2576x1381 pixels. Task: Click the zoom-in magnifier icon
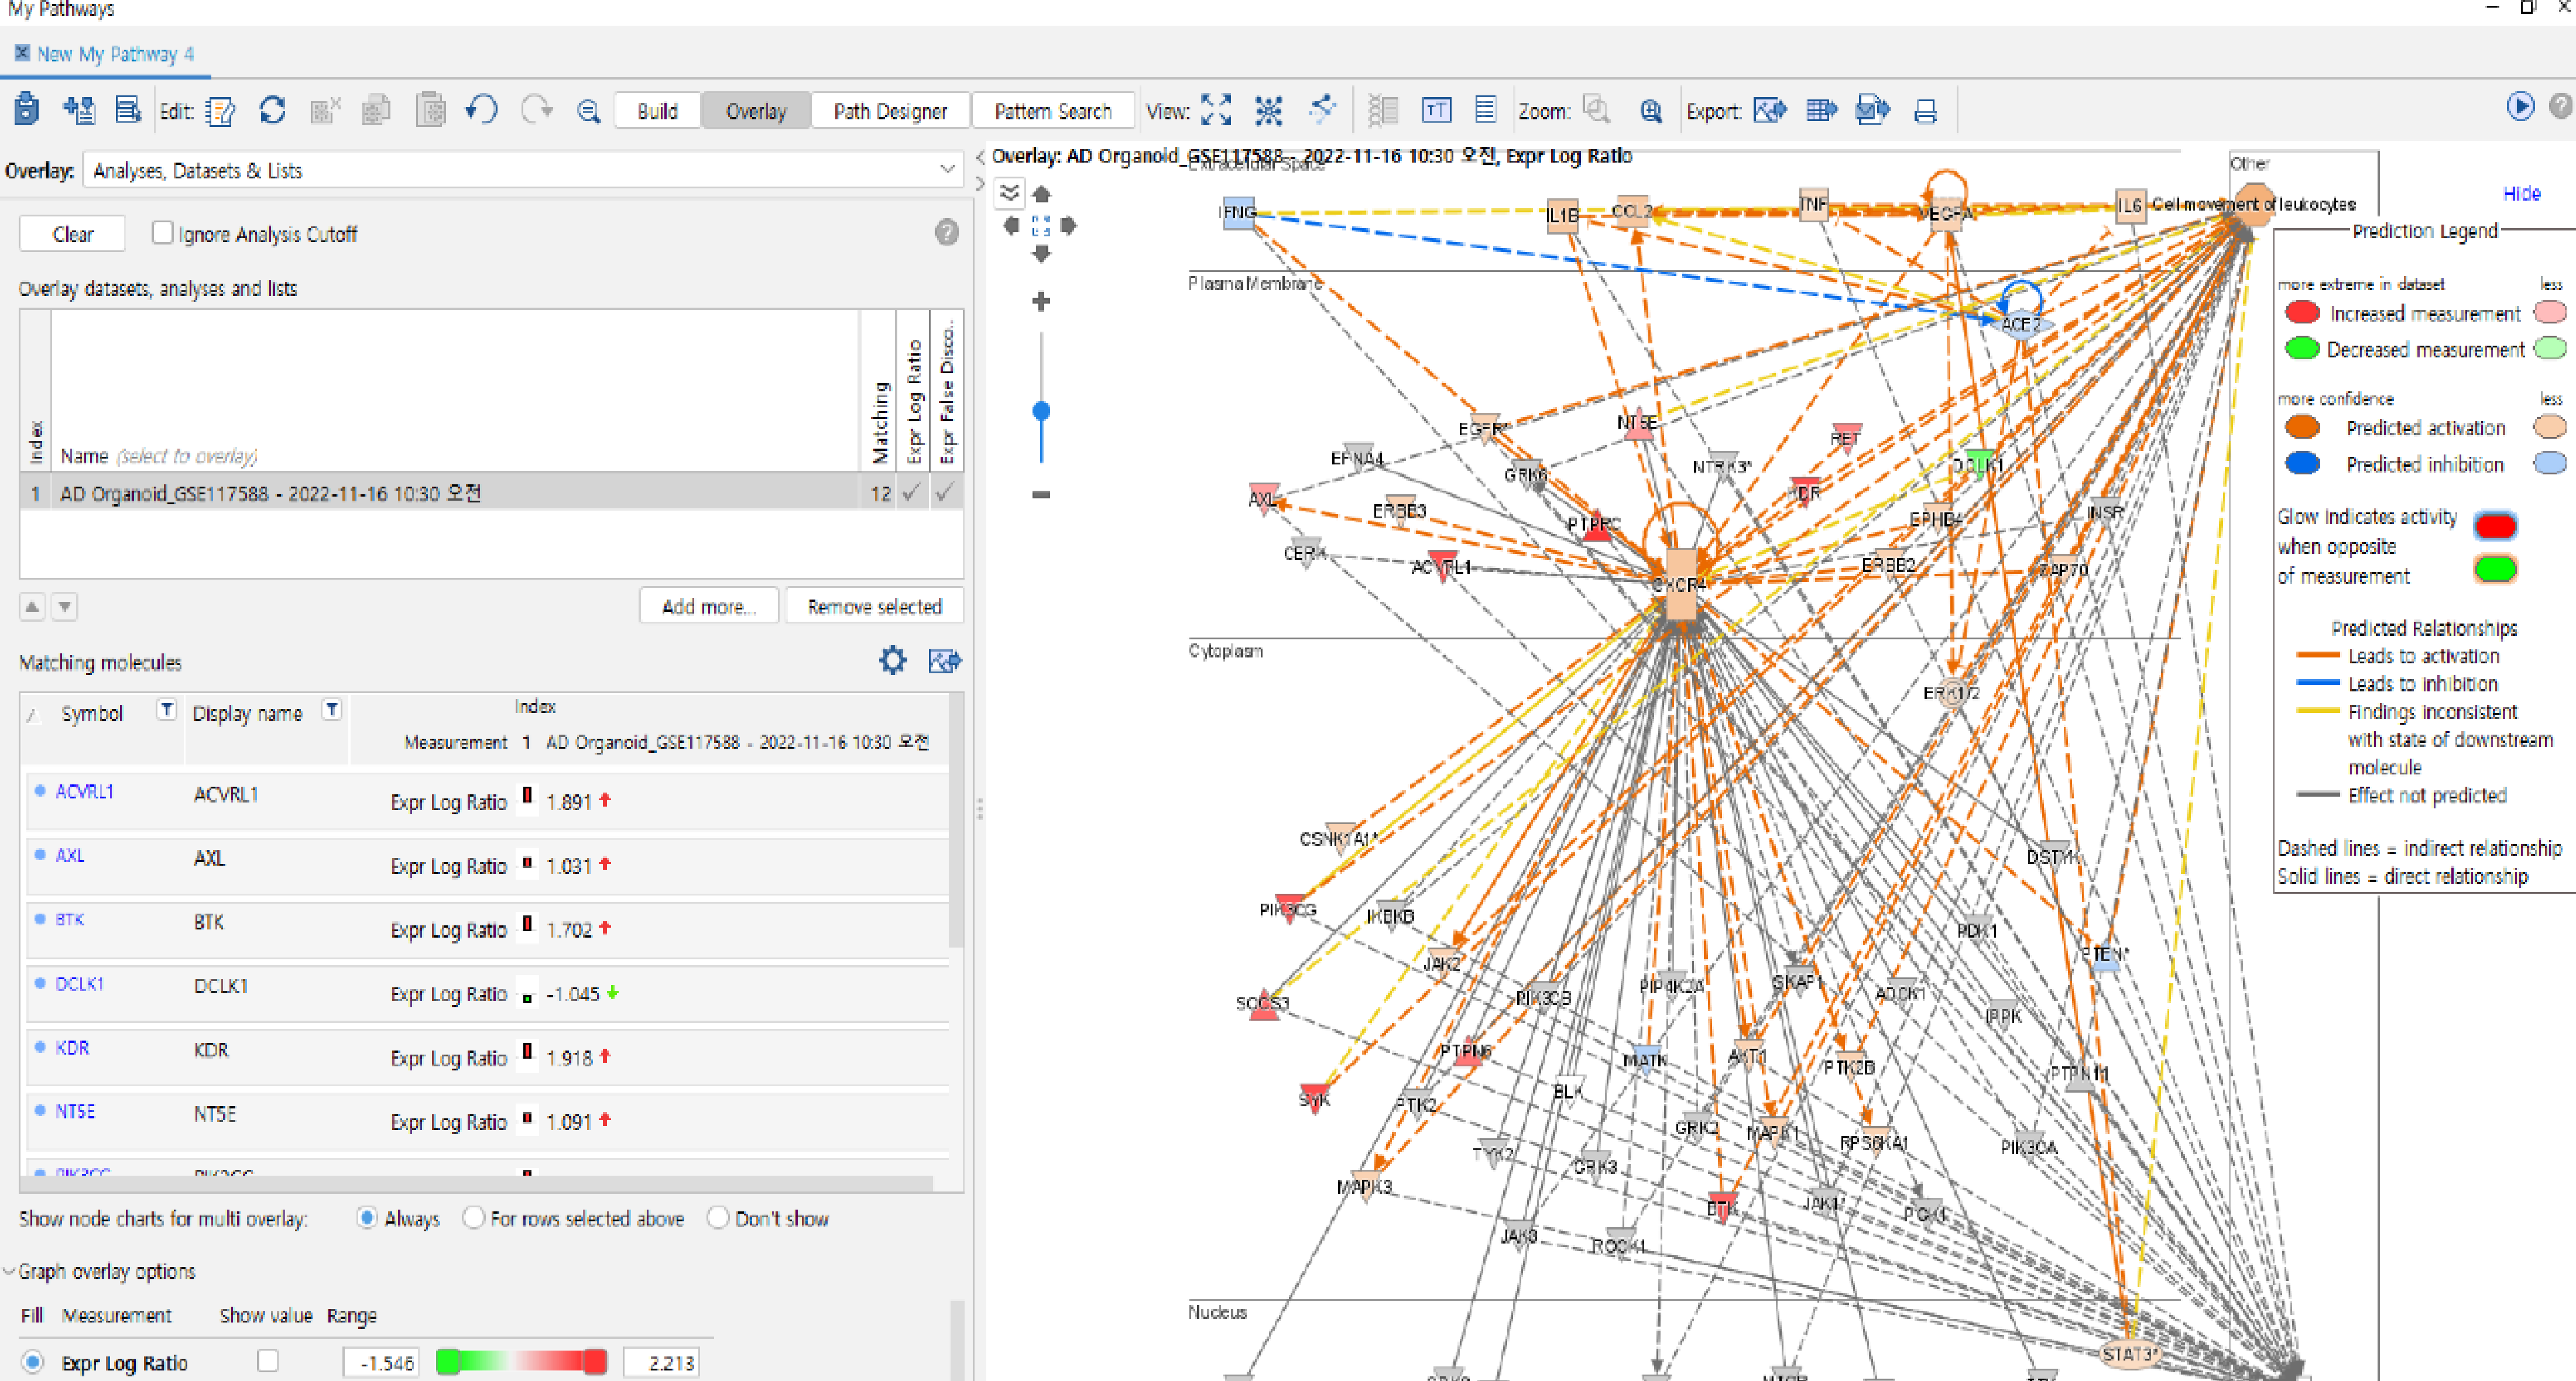[x=1651, y=111]
